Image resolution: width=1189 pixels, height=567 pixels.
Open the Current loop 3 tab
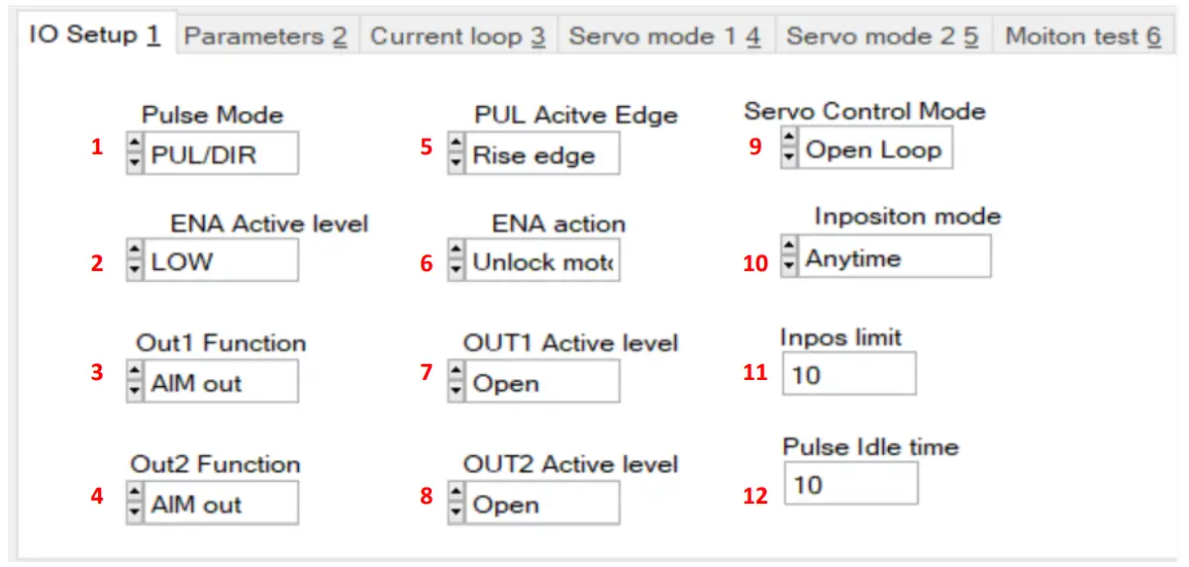tap(457, 37)
